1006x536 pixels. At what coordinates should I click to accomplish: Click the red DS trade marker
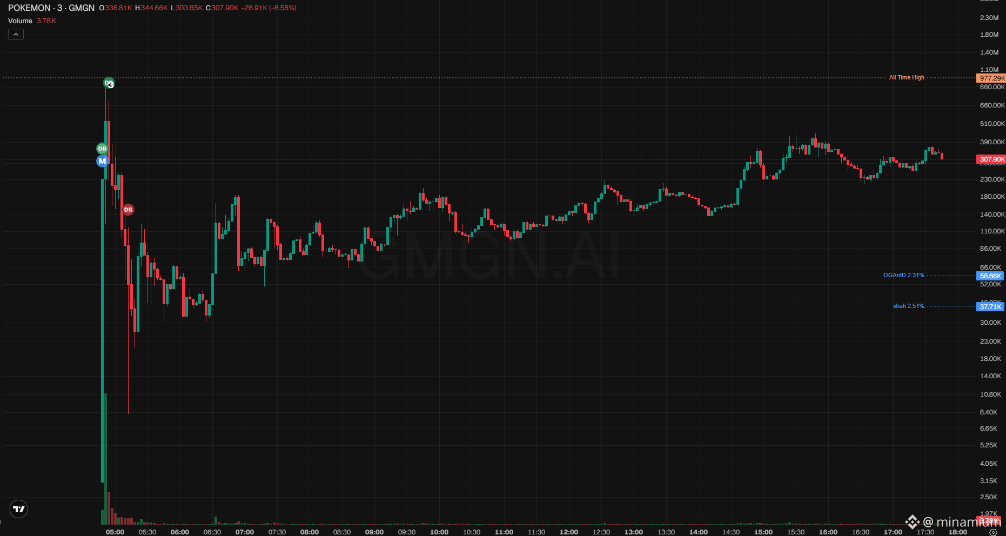click(128, 210)
